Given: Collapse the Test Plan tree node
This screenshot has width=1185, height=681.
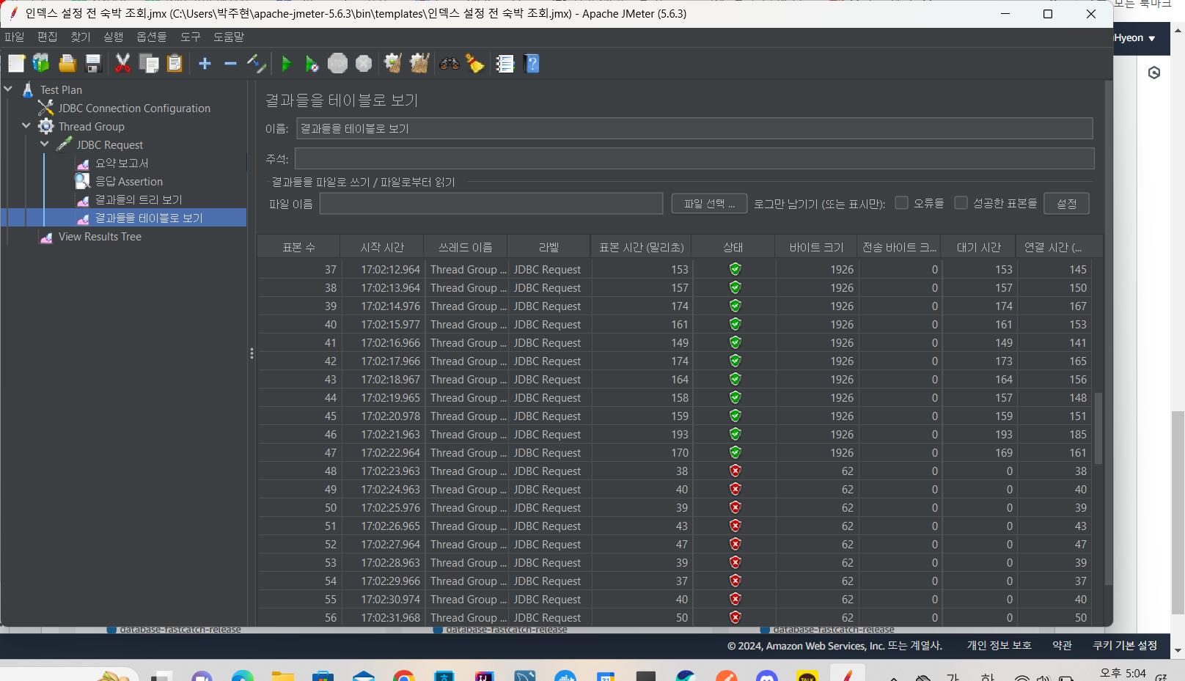Looking at the screenshot, I should [9, 89].
